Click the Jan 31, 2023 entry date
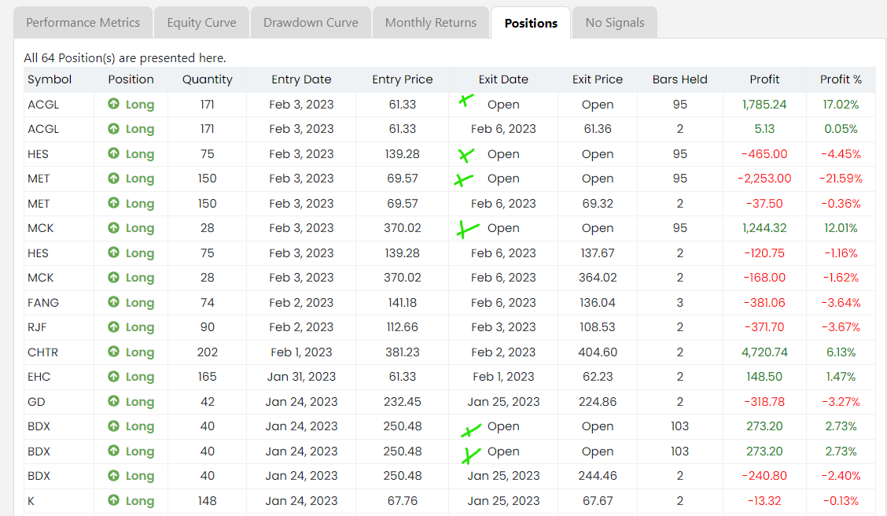 tap(301, 377)
